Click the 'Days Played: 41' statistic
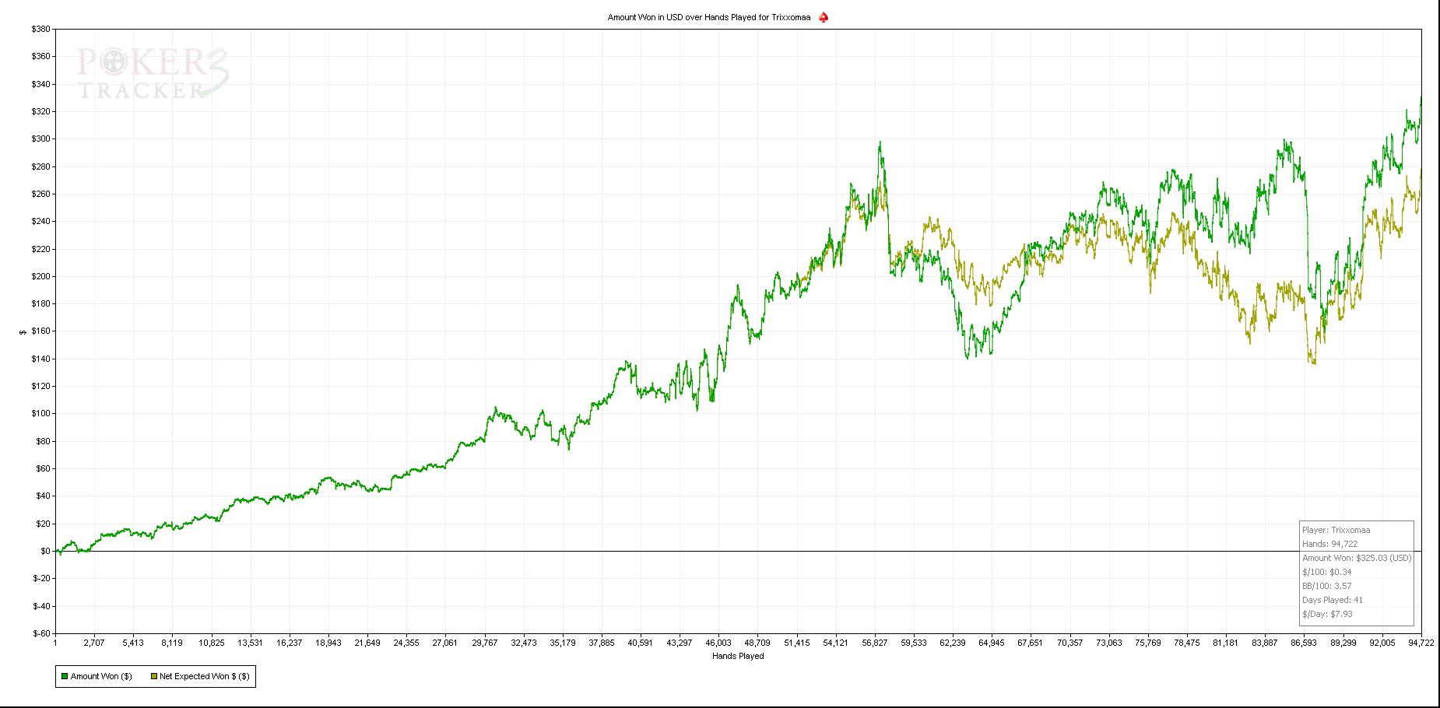Screen dimensions: 1440x708 point(1333,600)
